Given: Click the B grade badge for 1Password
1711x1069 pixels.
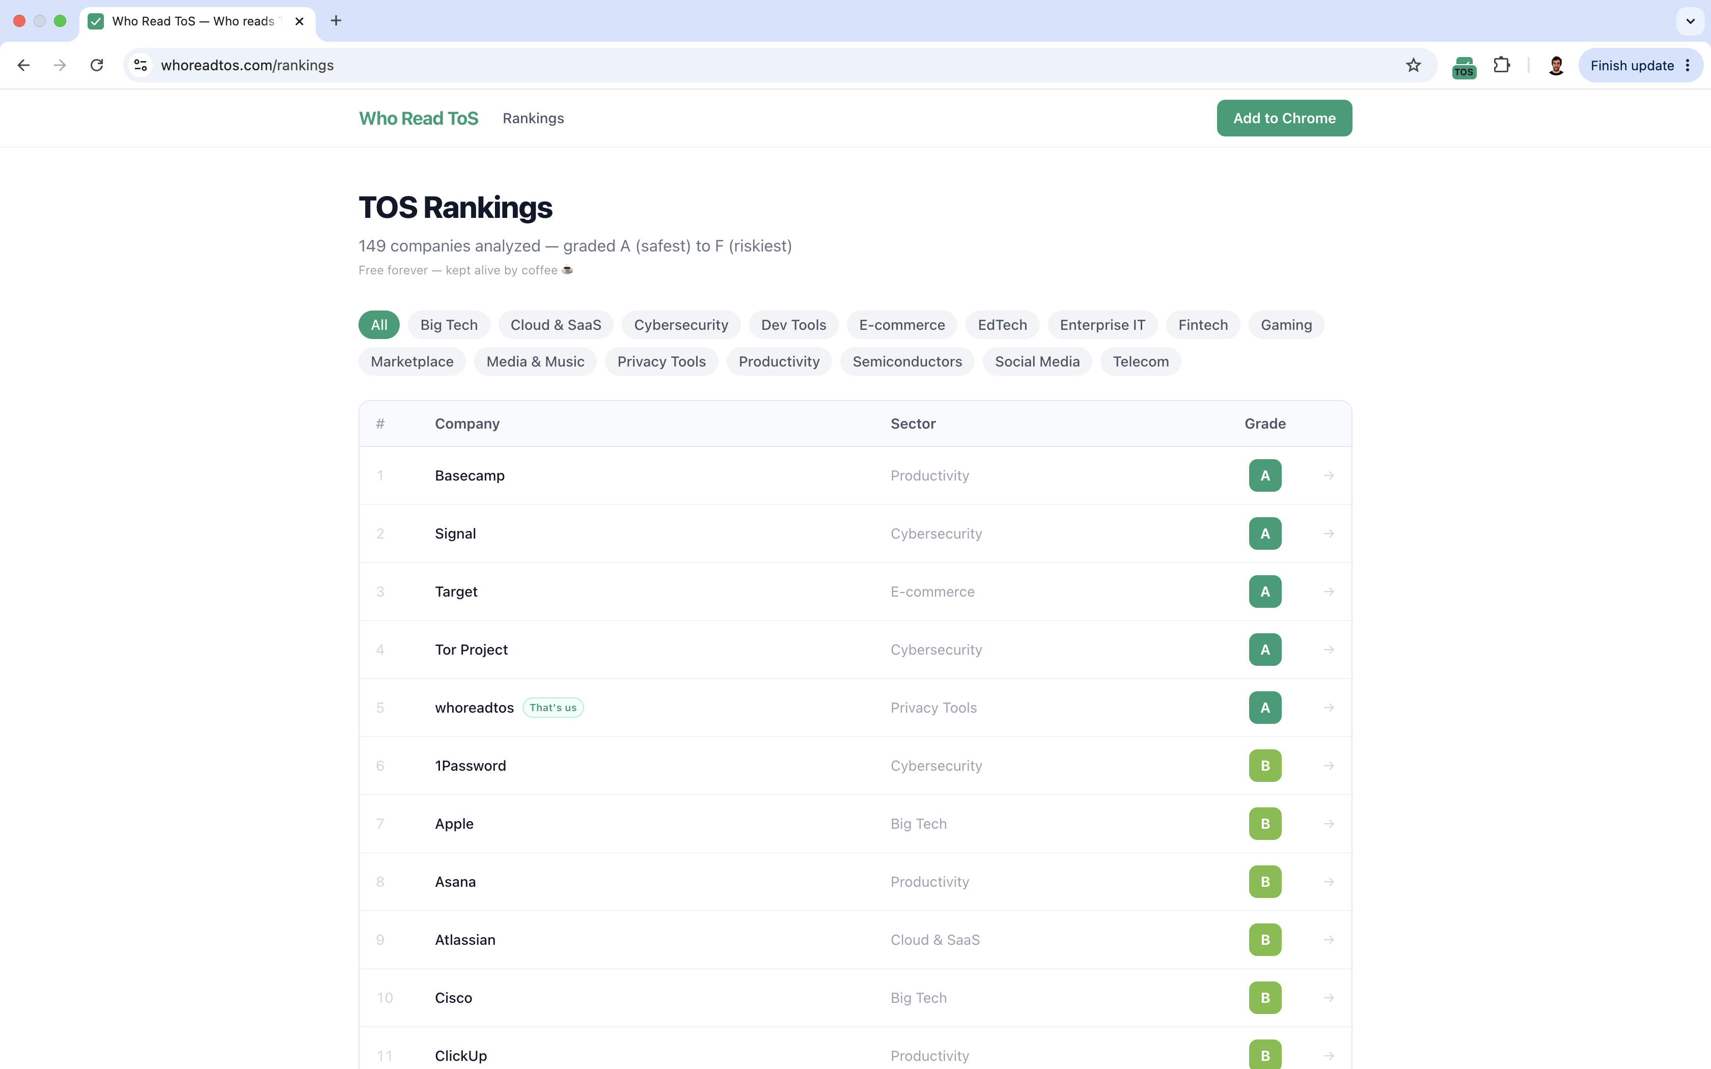Looking at the screenshot, I should point(1265,766).
